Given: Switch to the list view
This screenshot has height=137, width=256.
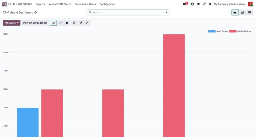Looking at the screenshot, I should [x=249, y=12].
